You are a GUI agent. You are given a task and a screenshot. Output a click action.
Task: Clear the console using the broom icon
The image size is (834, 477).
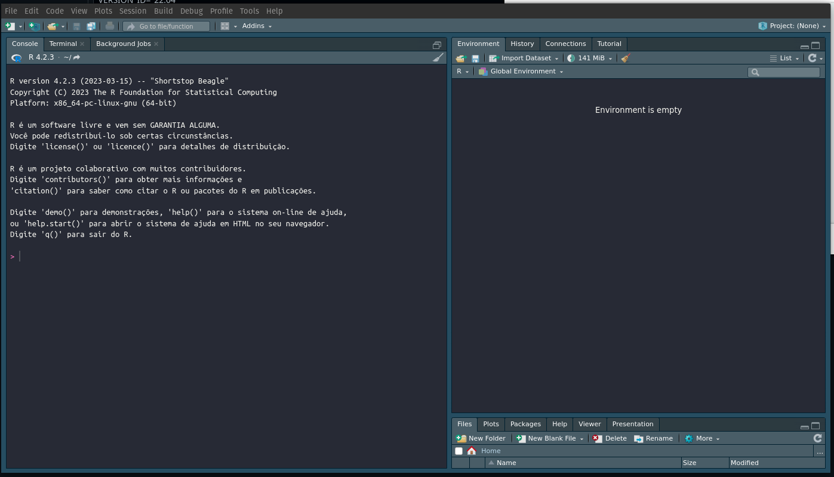coord(438,57)
